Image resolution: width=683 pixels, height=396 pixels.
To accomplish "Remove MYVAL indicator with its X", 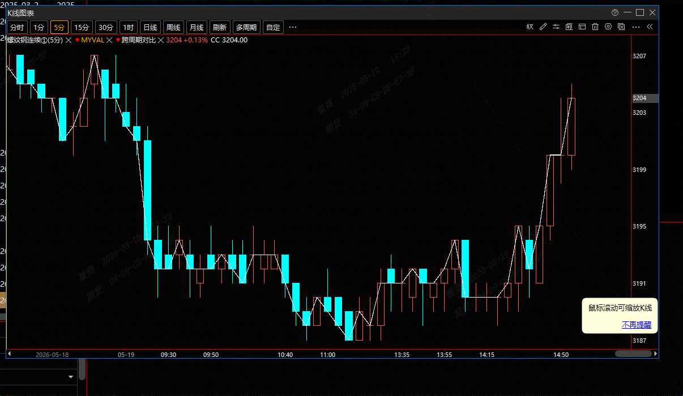I will (x=109, y=40).
